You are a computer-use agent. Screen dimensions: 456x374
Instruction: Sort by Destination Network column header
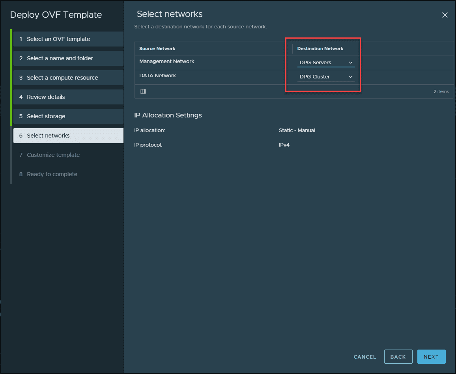[x=320, y=48]
